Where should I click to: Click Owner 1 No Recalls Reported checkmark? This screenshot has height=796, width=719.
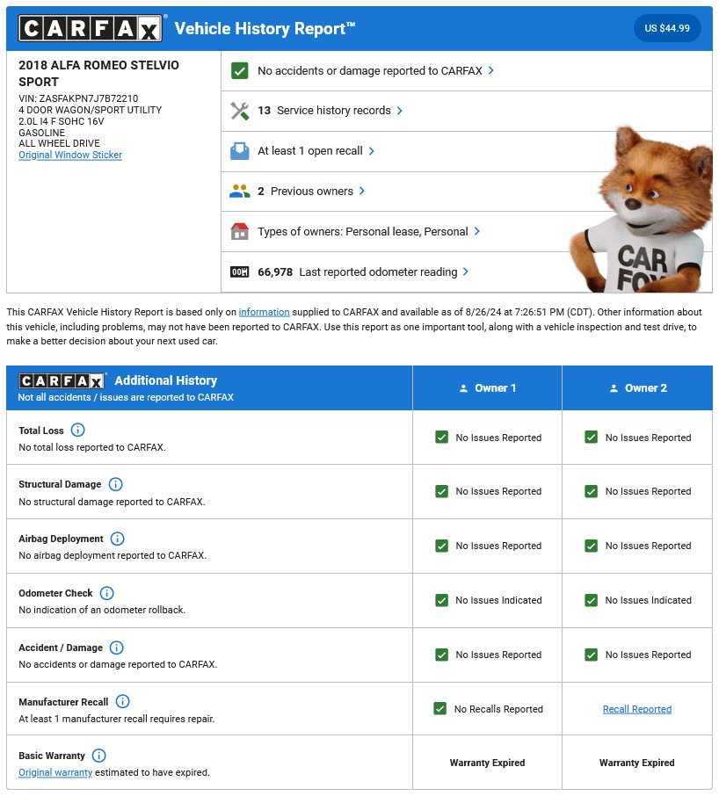pyautogui.click(x=440, y=709)
